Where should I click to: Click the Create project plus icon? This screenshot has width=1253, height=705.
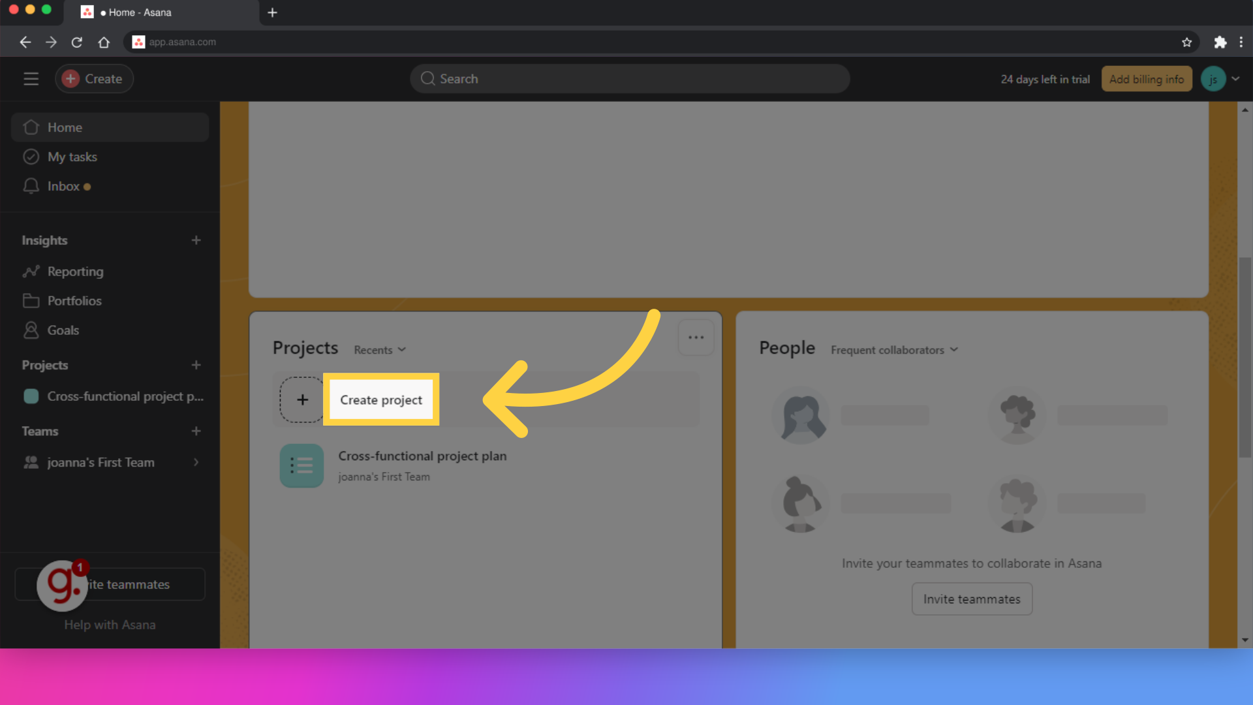click(302, 399)
